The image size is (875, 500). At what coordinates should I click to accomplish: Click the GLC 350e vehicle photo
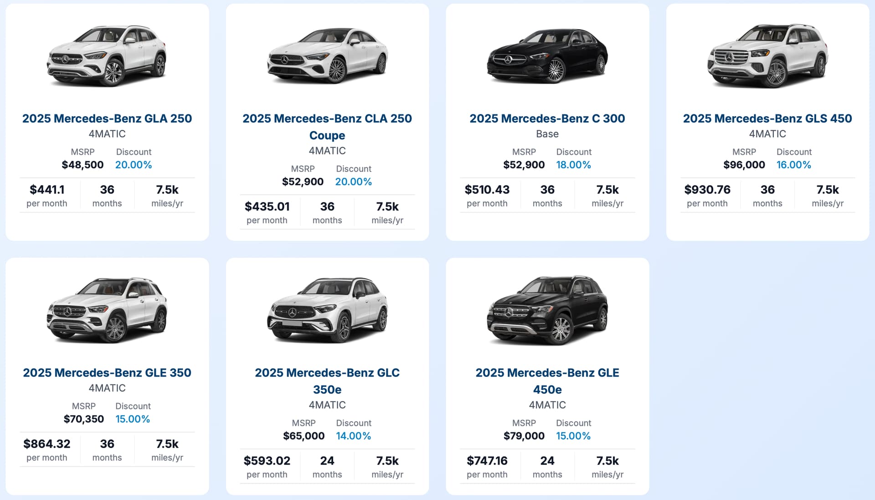coord(327,310)
